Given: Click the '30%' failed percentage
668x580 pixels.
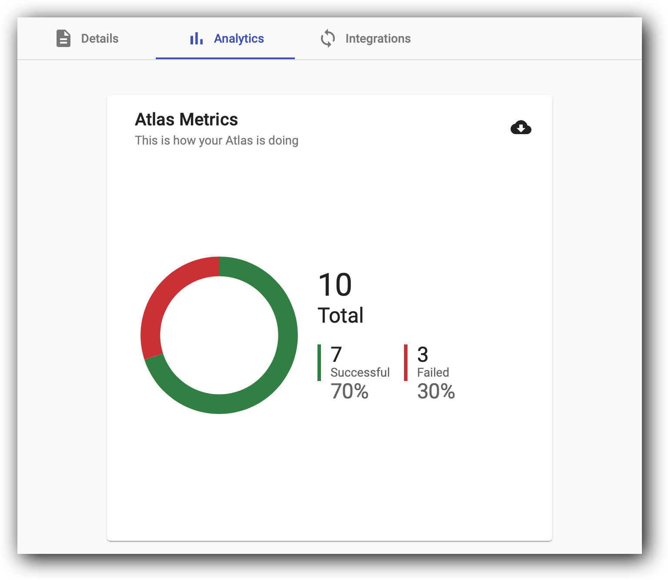Looking at the screenshot, I should click(436, 391).
